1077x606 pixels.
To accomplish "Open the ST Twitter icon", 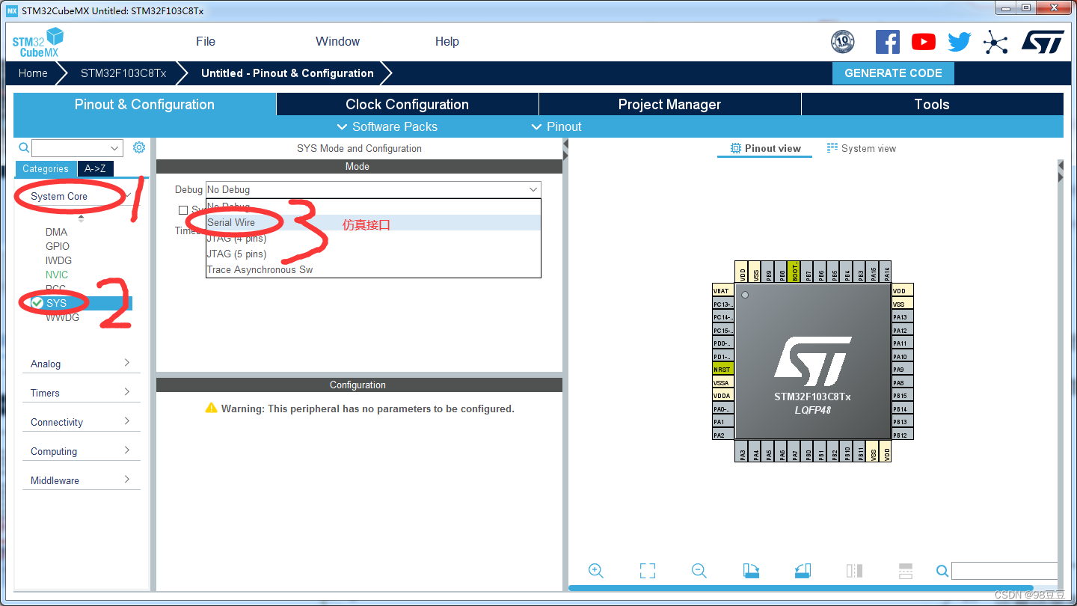I will point(960,42).
